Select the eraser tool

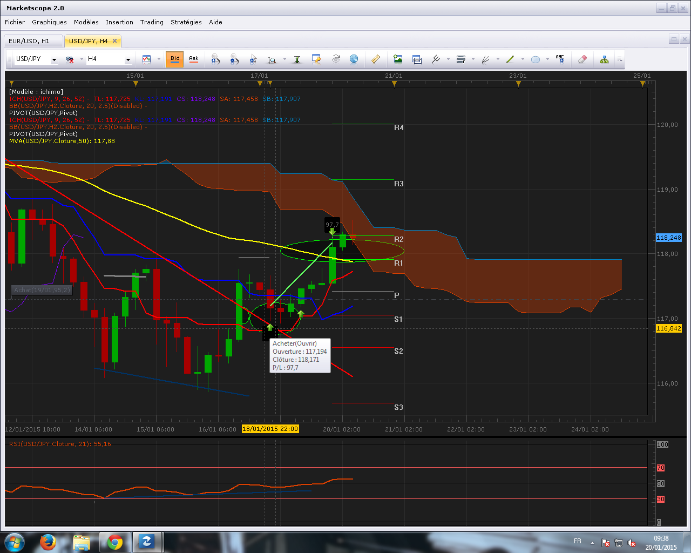pos(582,59)
